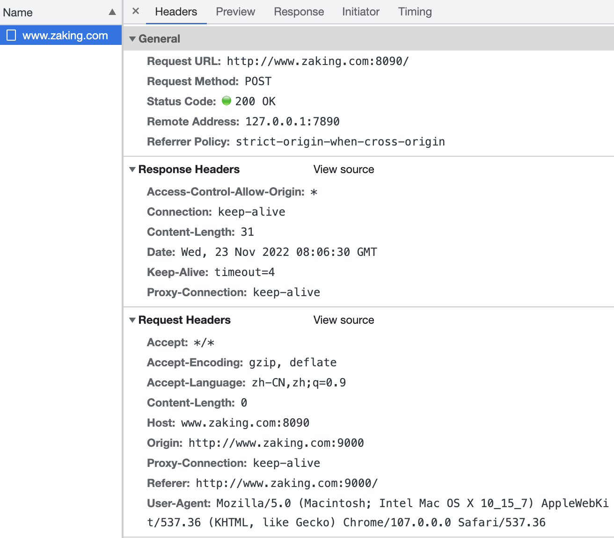This screenshot has height=538, width=614.
Task: Click the sort arrow in Name column
Action: (x=112, y=12)
